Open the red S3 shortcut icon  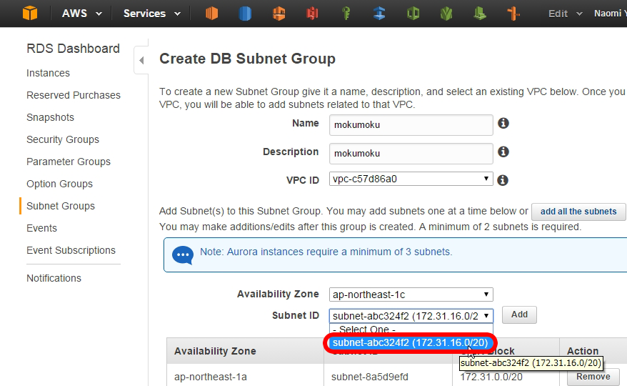click(x=312, y=14)
